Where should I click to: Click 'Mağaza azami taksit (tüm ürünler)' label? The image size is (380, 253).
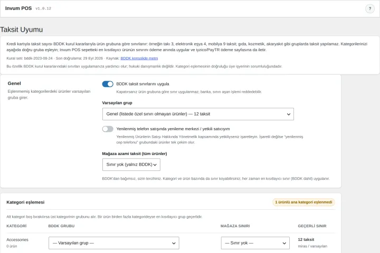135,154
